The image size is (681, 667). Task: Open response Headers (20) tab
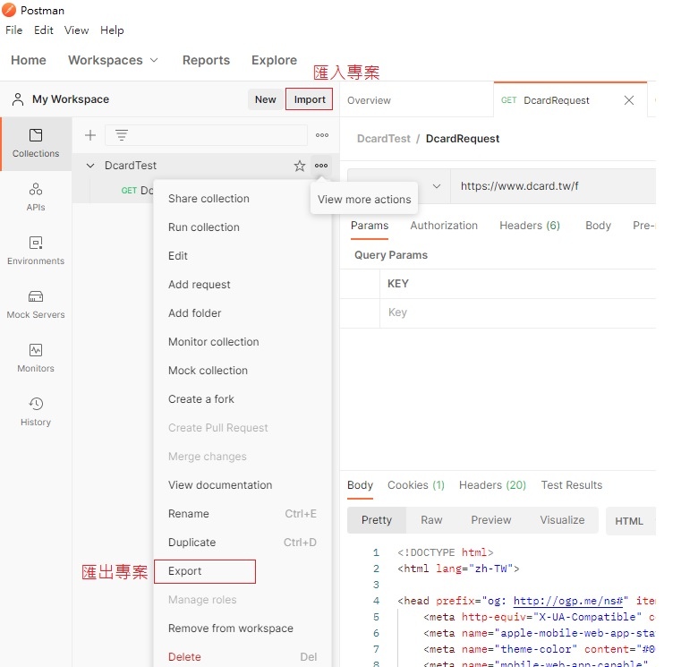pyautogui.click(x=492, y=485)
